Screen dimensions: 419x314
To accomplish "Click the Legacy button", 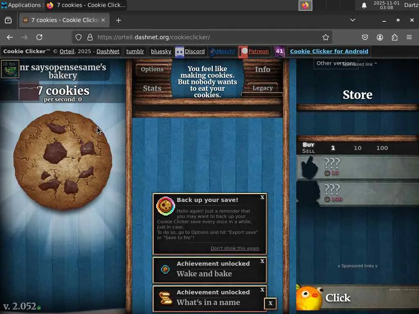I will (x=262, y=88).
